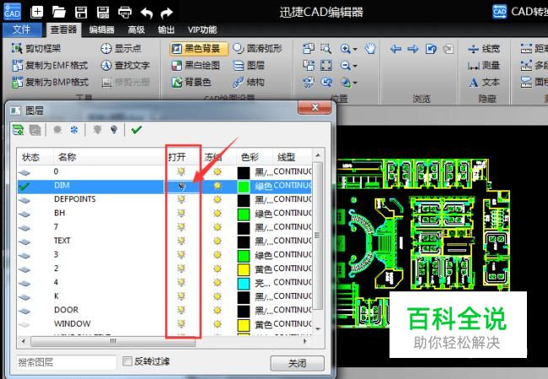Click 背景色 background color tool
This screenshot has width=548, height=379.
[x=191, y=82]
